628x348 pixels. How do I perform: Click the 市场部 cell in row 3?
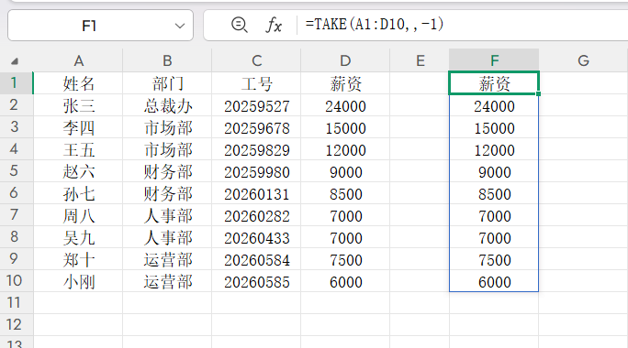(x=167, y=128)
